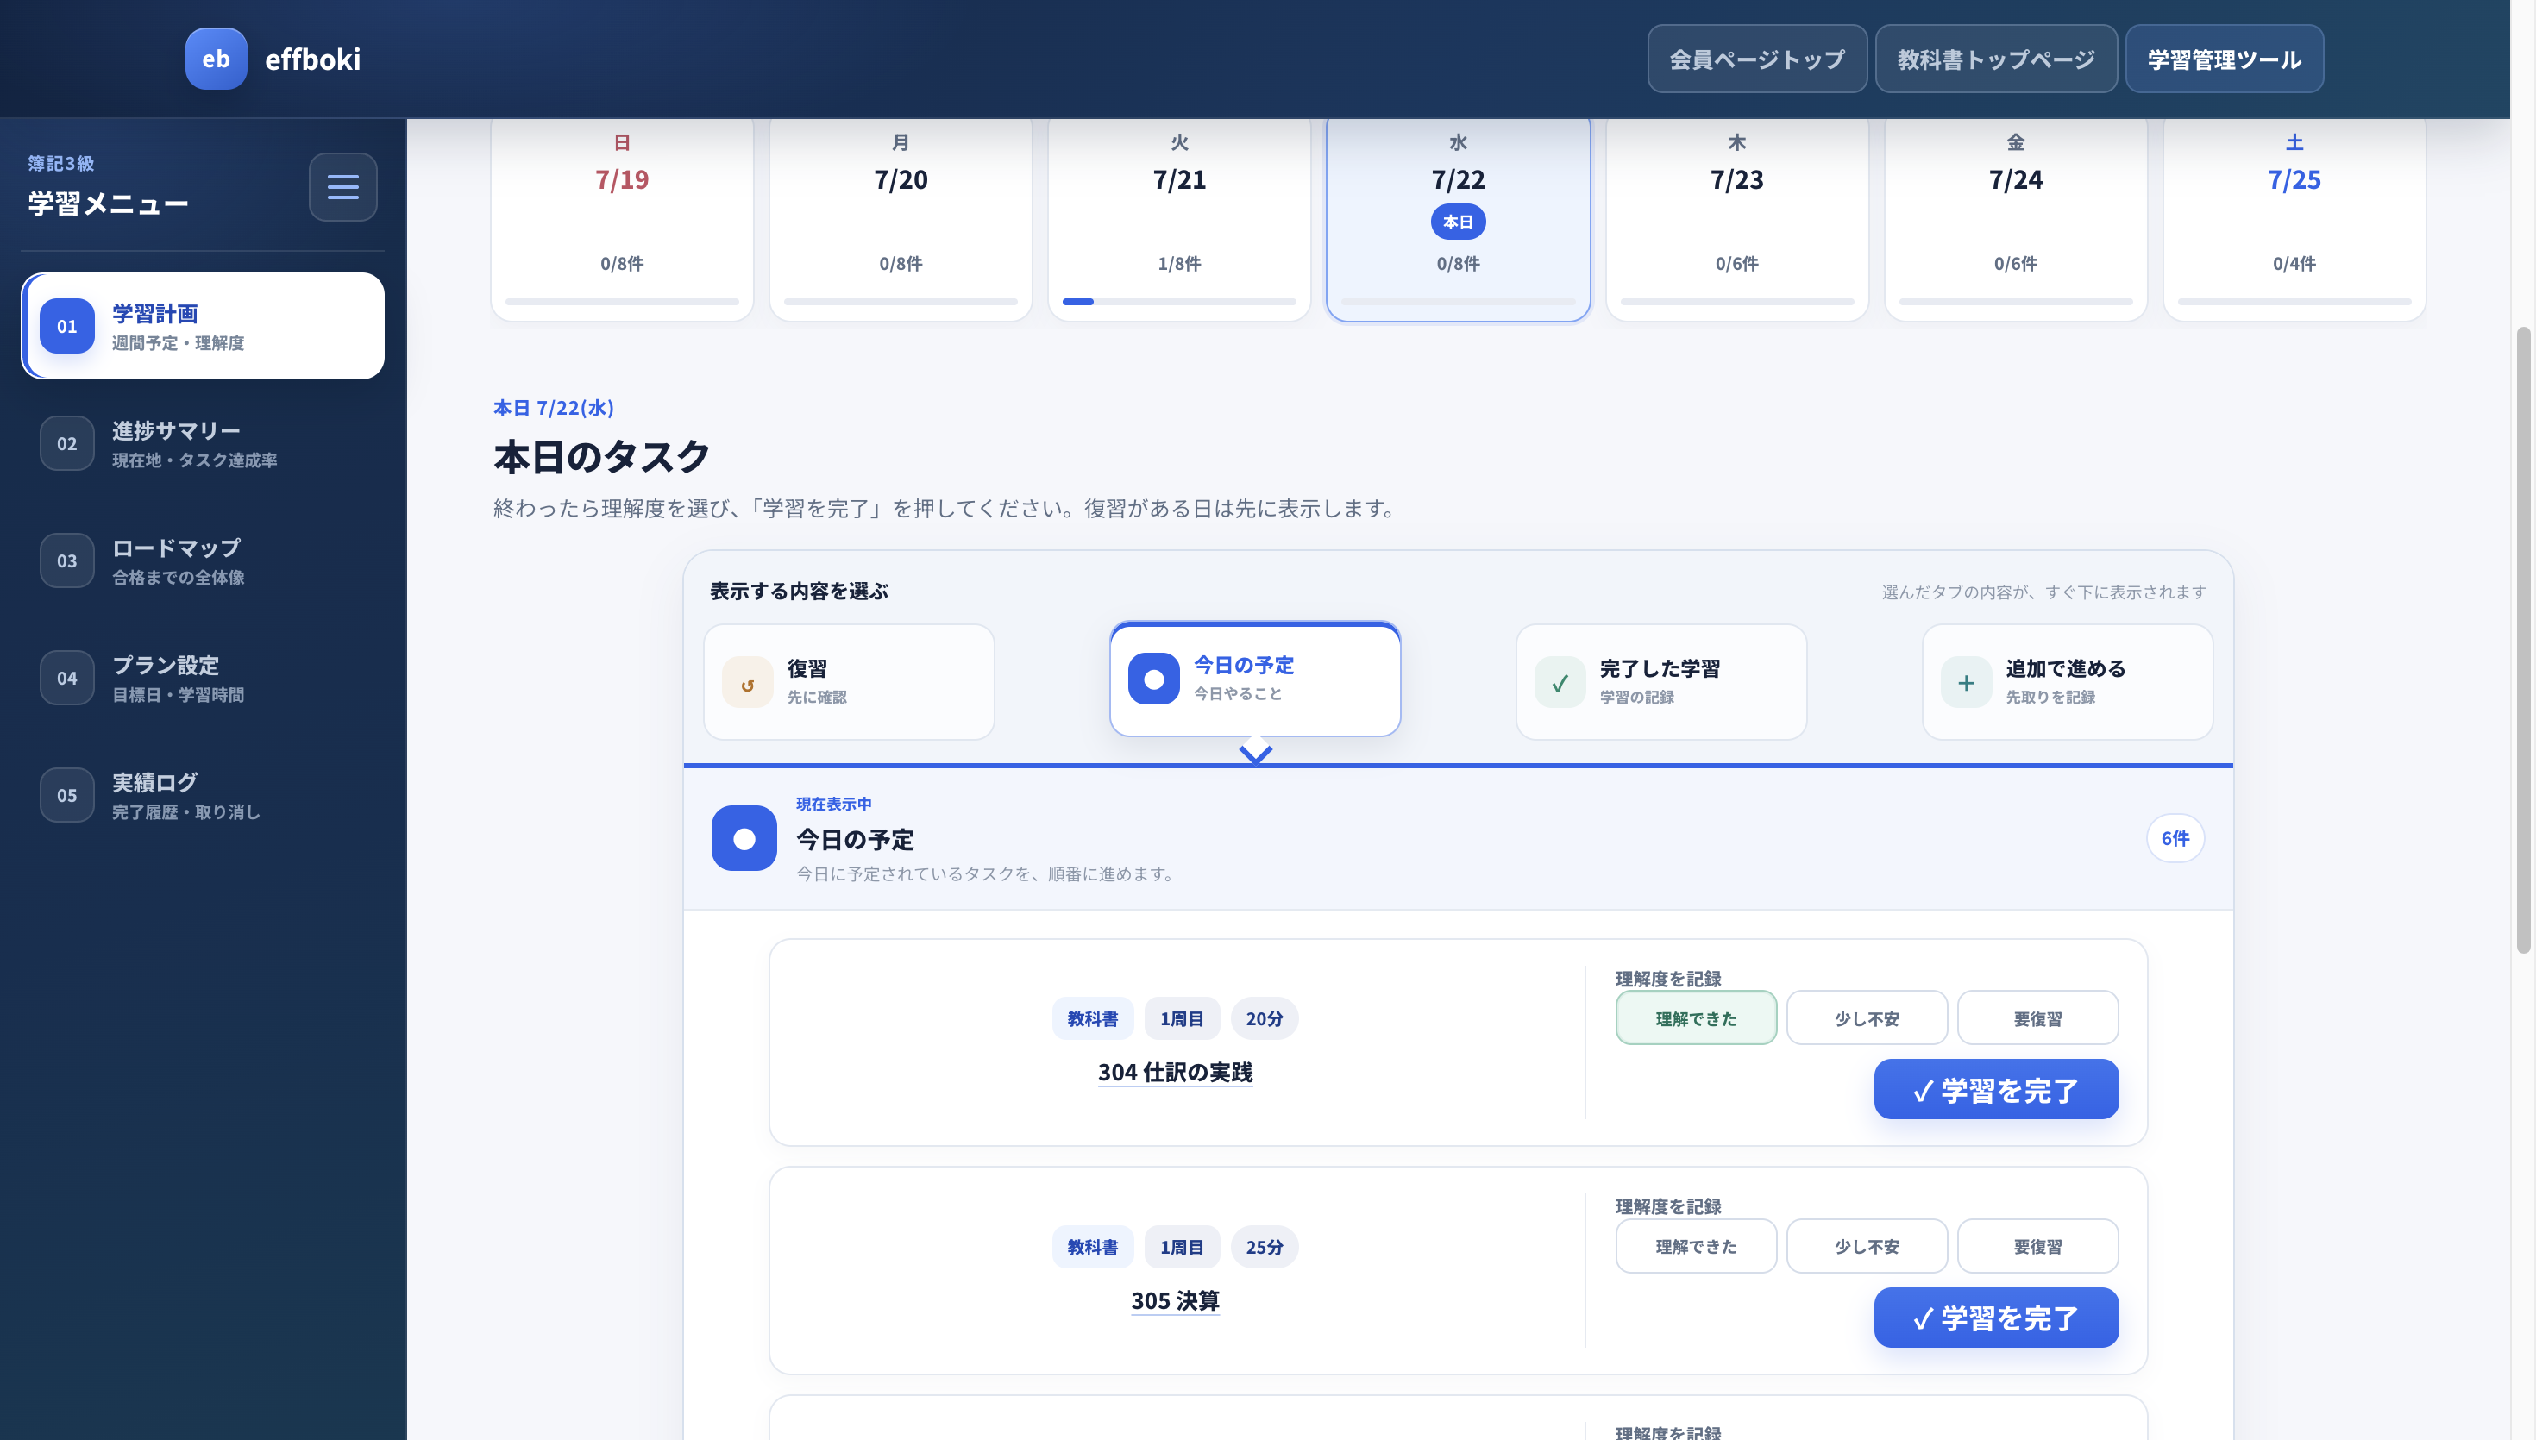Select the 7/23 Thursday day card
This screenshot has width=2536, height=1440.
pyautogui.click(x=1737, y=217)
